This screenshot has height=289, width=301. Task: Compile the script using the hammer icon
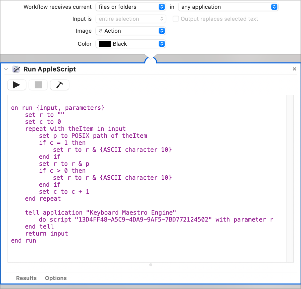59,85
